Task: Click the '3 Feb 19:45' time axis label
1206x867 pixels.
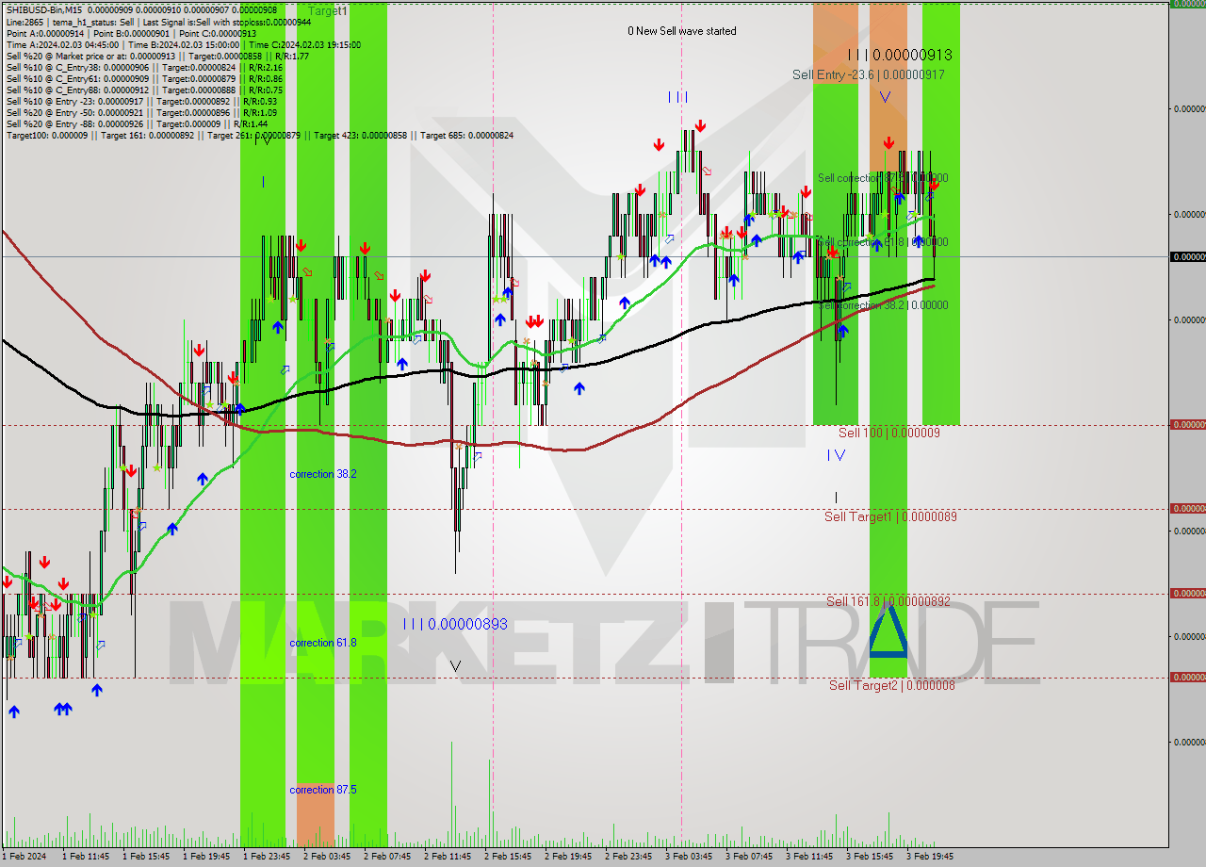Action: 930,857
